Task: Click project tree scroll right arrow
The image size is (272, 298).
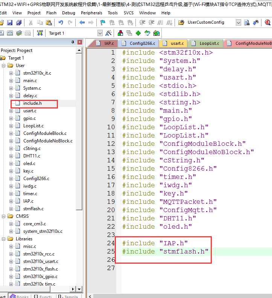Action: (73, 289)
